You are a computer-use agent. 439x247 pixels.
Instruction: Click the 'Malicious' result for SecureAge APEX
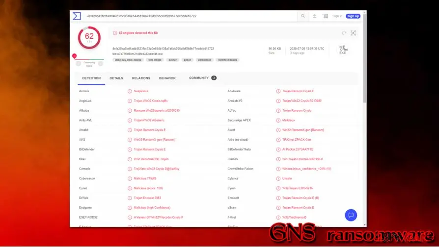coord(288,121)
